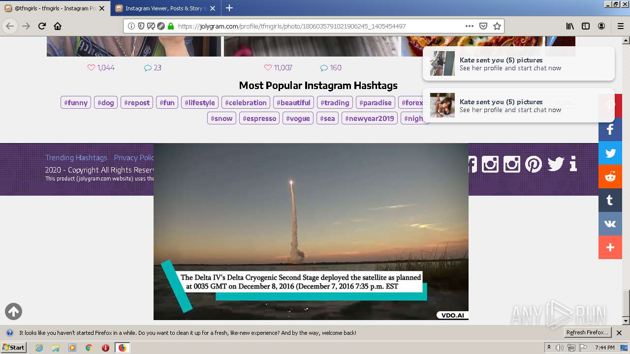The height and width of the screenshot is (354, 630).
Task: Open Windows Start menu
Action: point(14,348)
